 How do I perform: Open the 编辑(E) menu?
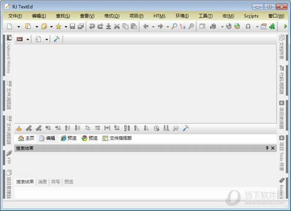39,16
